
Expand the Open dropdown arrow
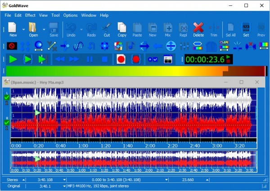tap(44, 29)
